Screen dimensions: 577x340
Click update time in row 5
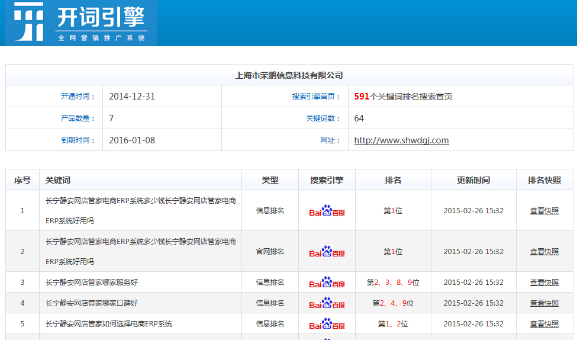pos(473,324)
